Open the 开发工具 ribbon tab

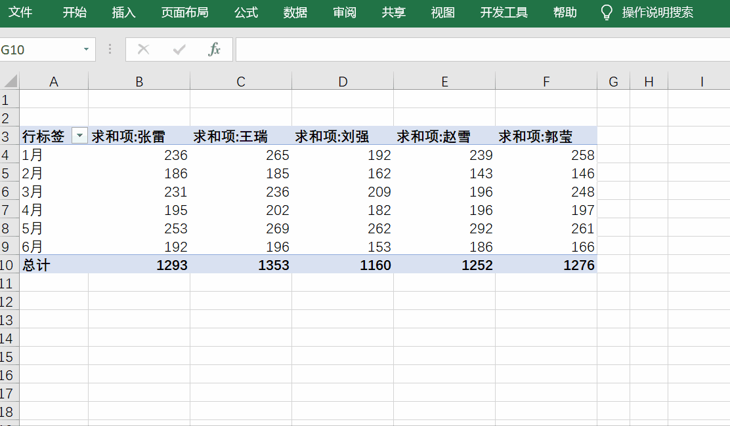(504, 12)
